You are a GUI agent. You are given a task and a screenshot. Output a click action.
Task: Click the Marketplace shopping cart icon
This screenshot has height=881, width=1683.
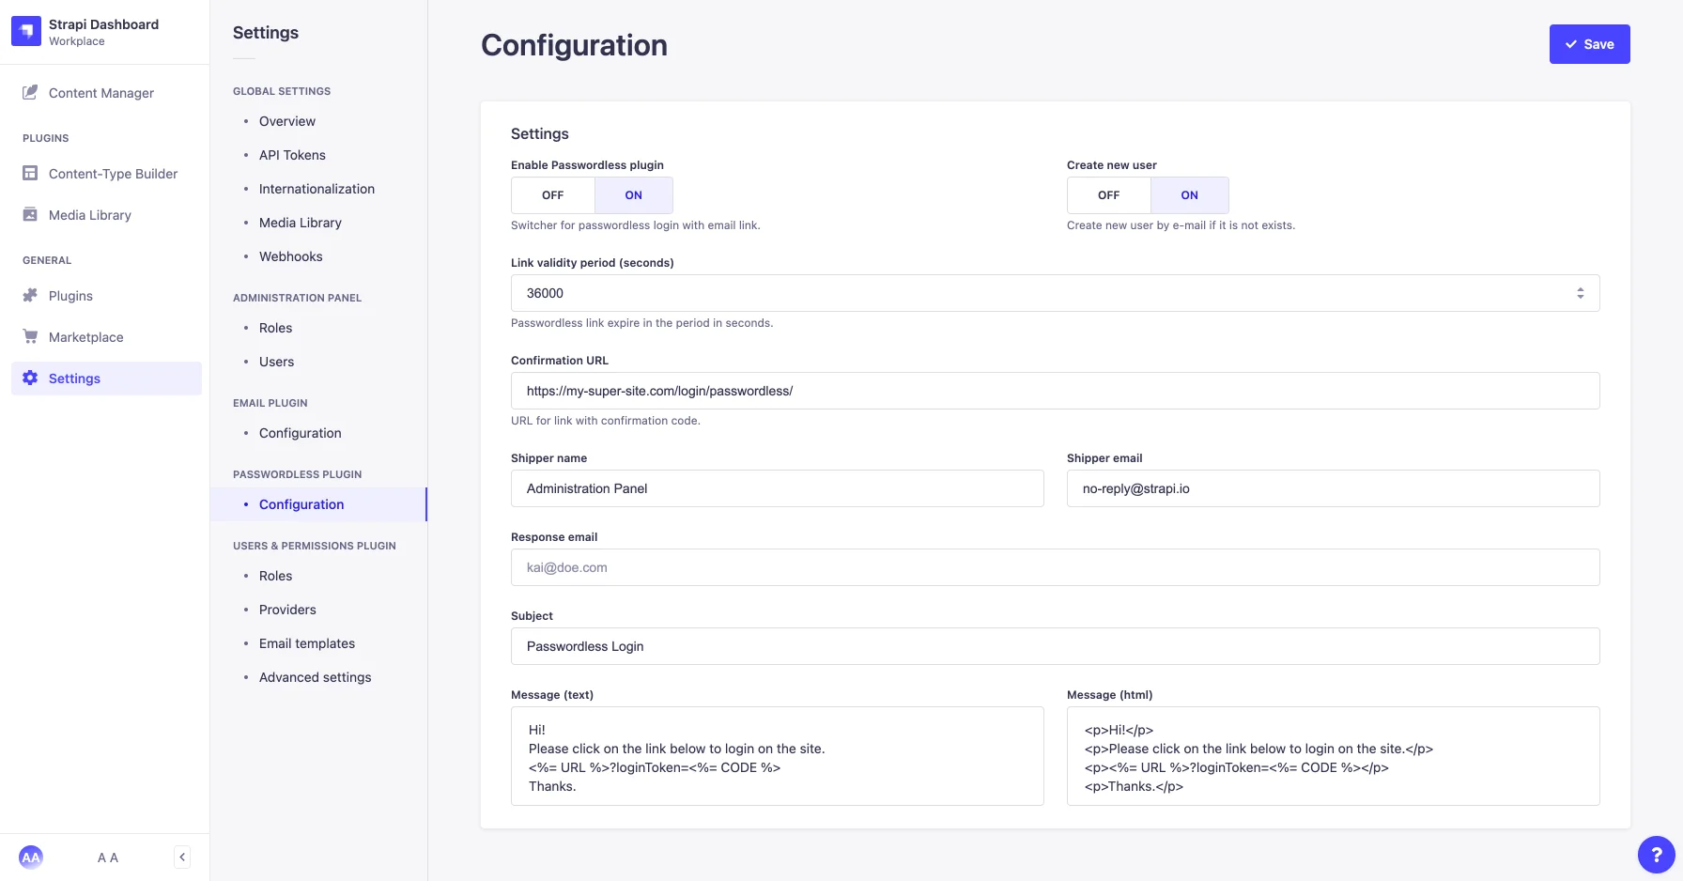click(30, 336)
